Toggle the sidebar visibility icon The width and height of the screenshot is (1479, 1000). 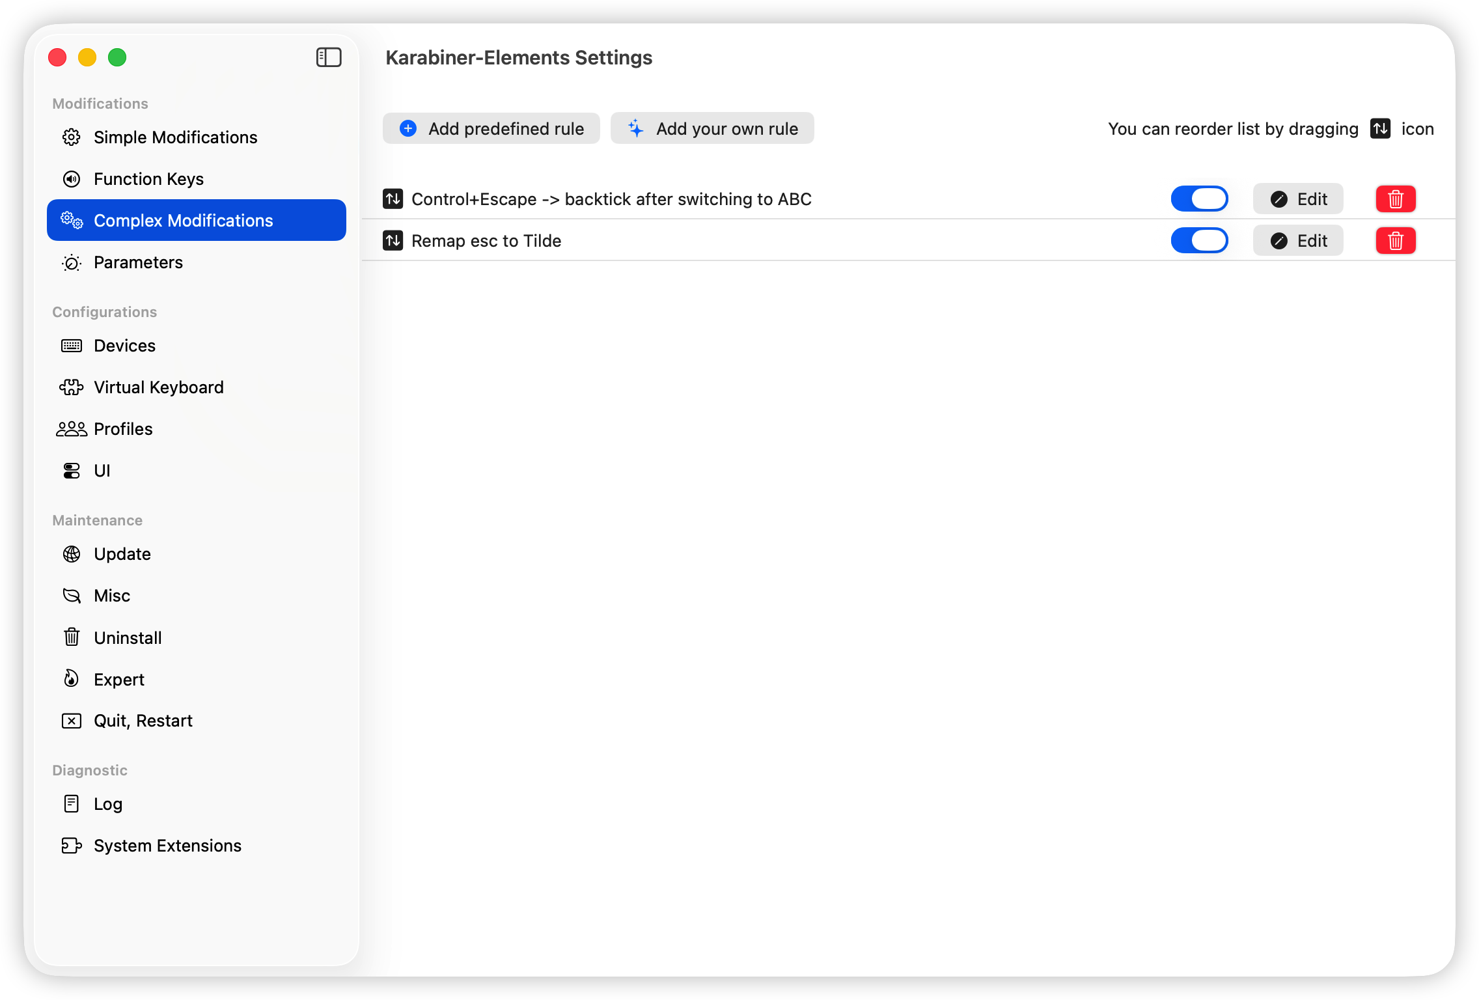click(x=329, y=57)
